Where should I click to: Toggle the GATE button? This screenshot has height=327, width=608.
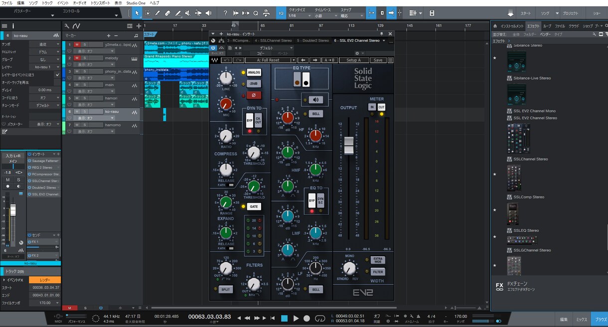tap(254, 206)
